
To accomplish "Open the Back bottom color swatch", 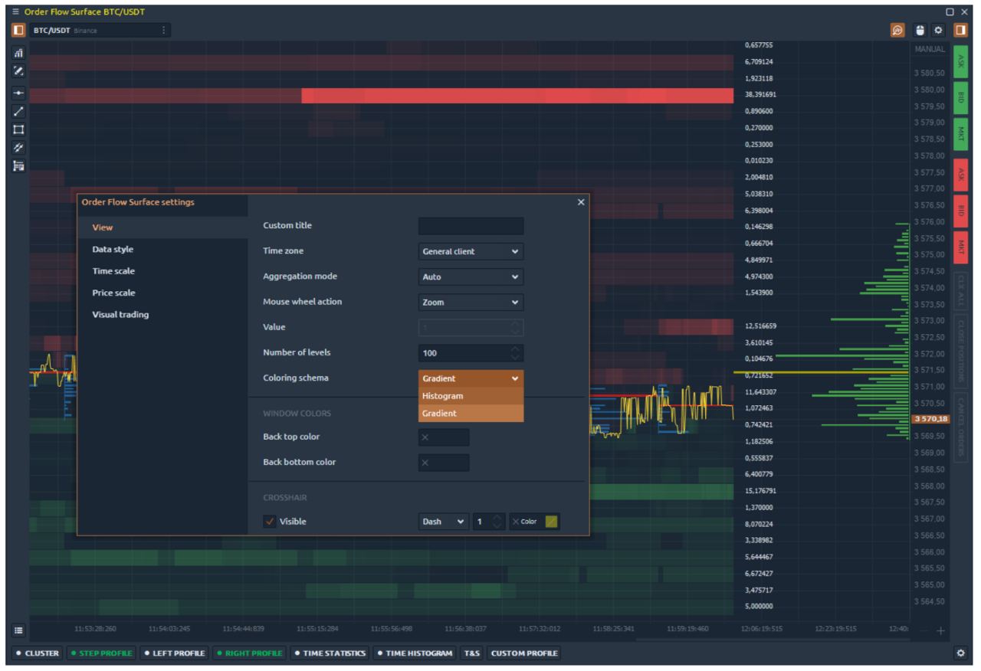I will 444,463.
